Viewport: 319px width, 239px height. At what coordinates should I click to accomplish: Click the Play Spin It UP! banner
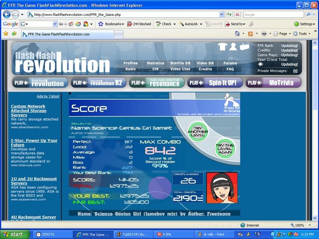(215, 83)
